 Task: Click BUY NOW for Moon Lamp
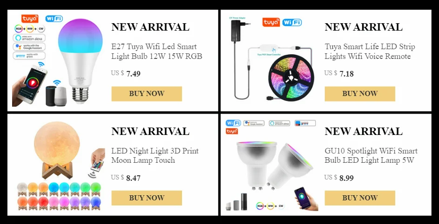pyautogui.click(x=147, y=198)
